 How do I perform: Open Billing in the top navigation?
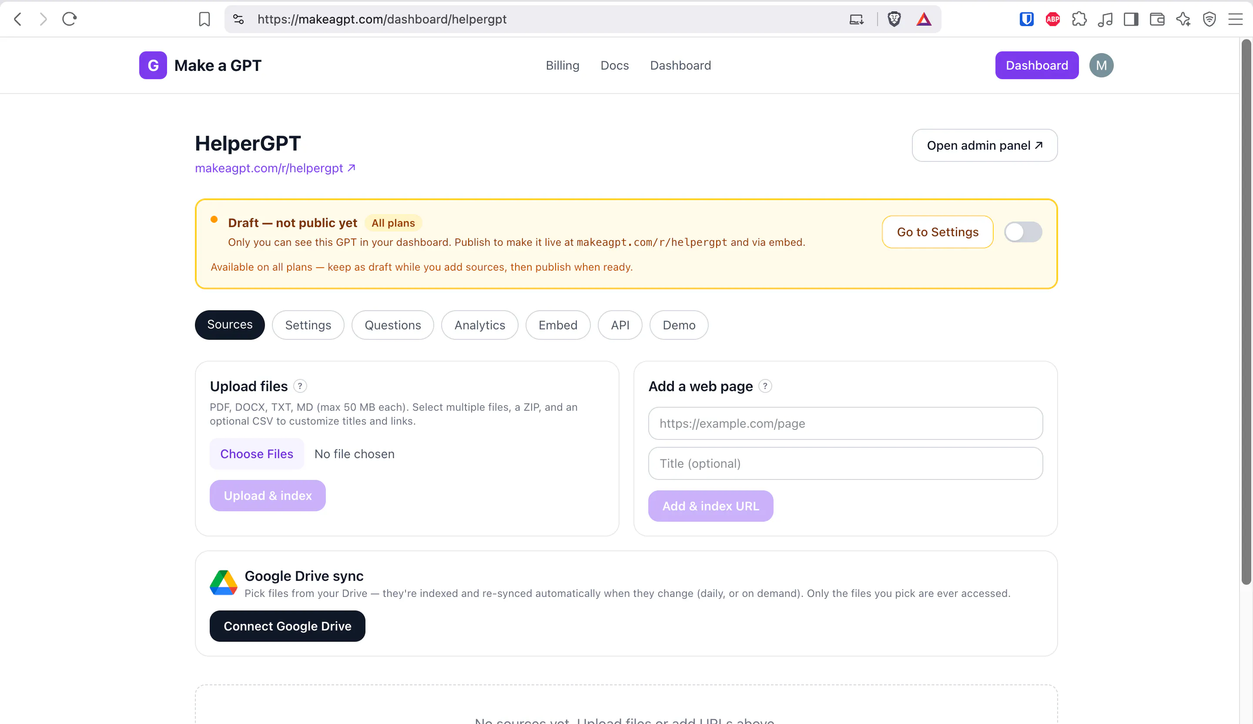point(563,65)
